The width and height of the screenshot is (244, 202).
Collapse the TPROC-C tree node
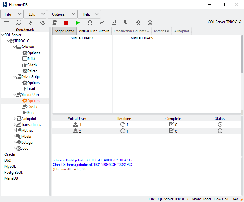click(x=9, y=41)
